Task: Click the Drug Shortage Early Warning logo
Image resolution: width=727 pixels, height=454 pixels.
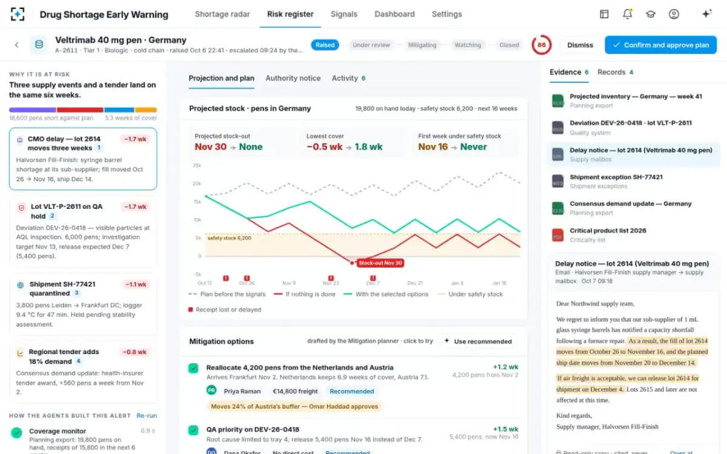Action: point(18,14)
